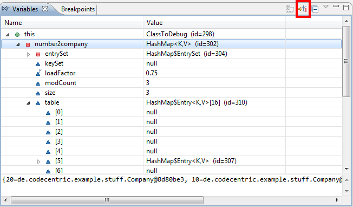
Task: Click the vertical scrollbar down arrow
Action: pos(347,169)
